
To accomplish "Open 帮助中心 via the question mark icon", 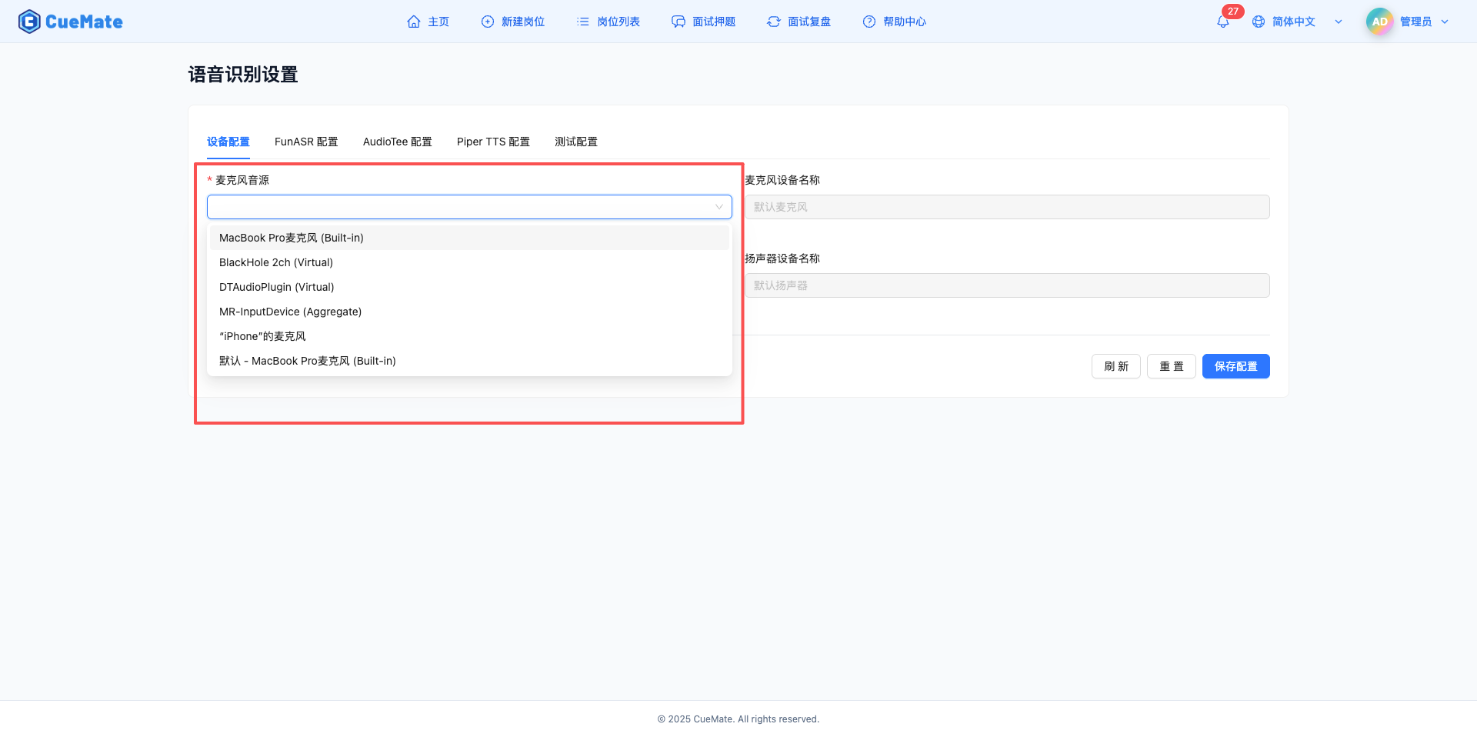I will pyautogui.click(x=869, y=22).
